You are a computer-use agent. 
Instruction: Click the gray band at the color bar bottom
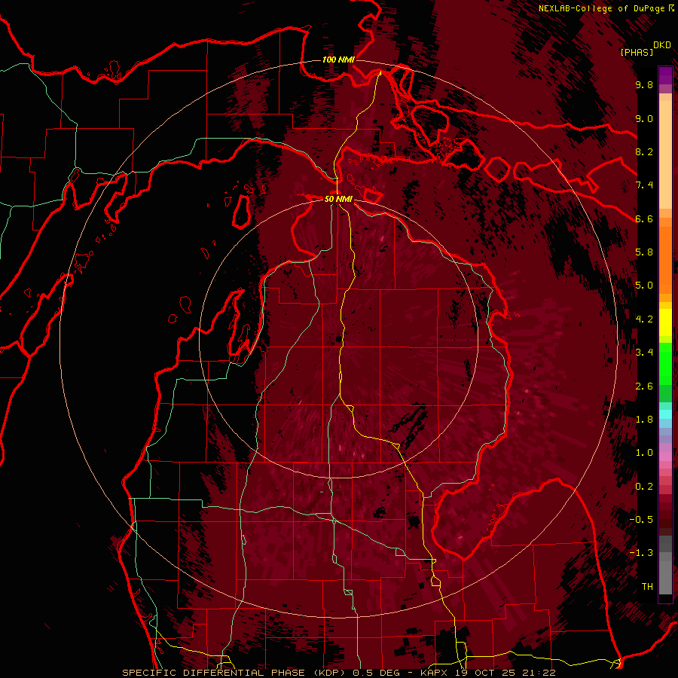665,565
